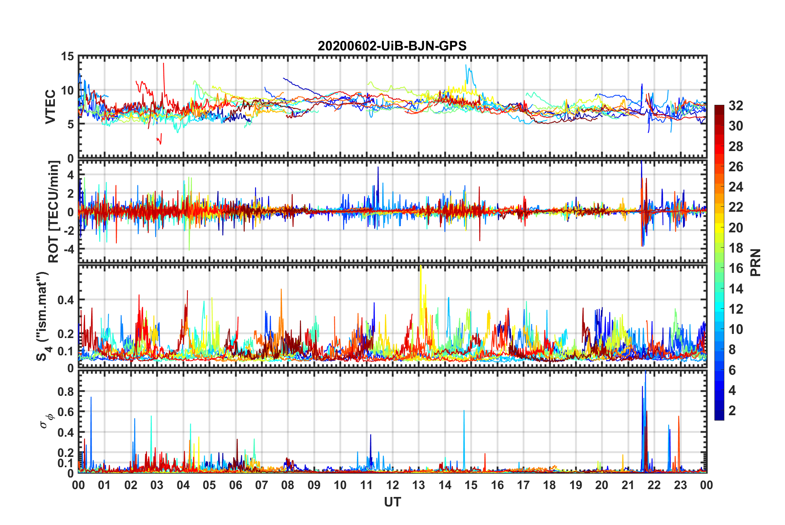Click hour label 05 on the UT axis
Viewport: 785px width, 525px height.
pyautogui.click(x=209, y=485)
